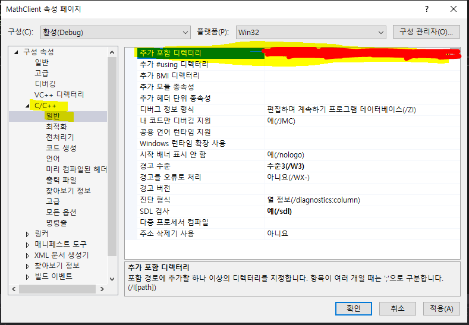Select the 경고 수준 property
Image resolution: width=469 pixels, height=325 pixels.
pyautogui.click(x=155, y=166)
